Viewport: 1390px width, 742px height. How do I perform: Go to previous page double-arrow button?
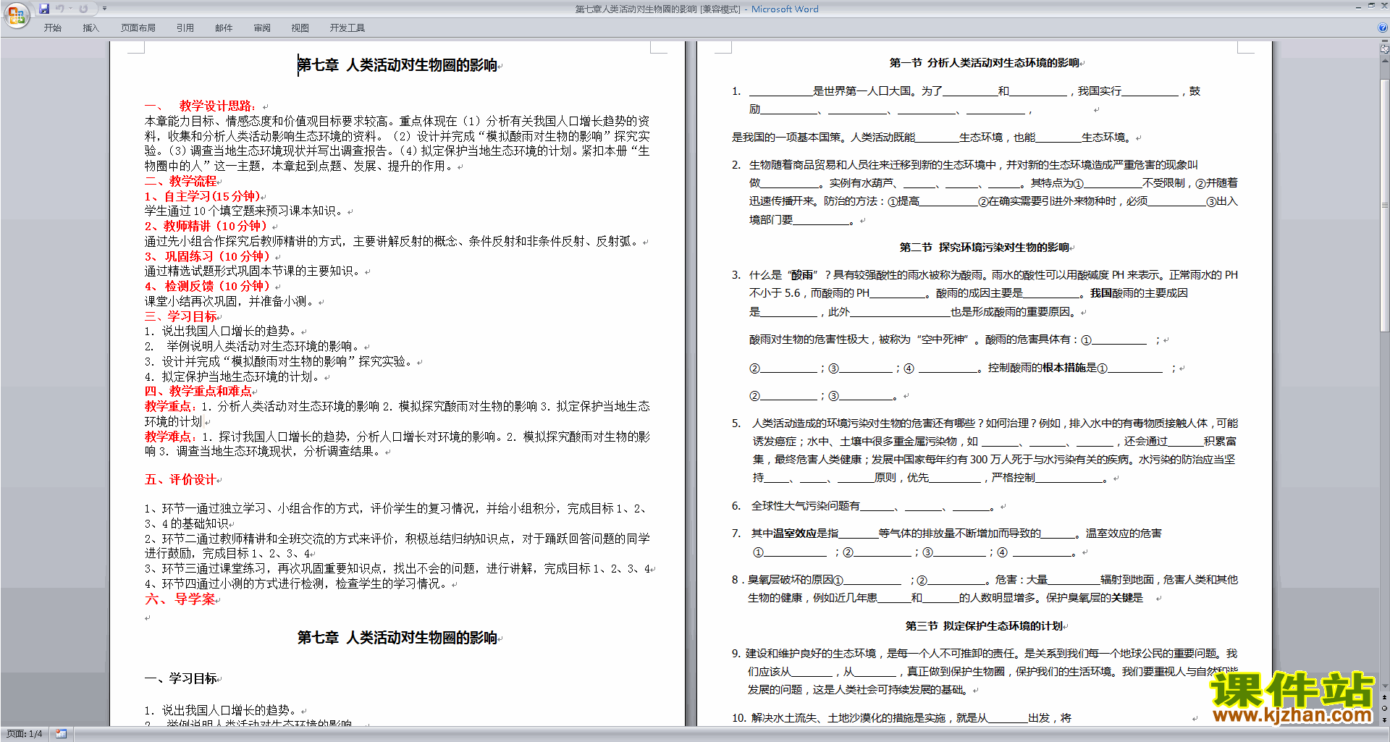coord(1385,698)
